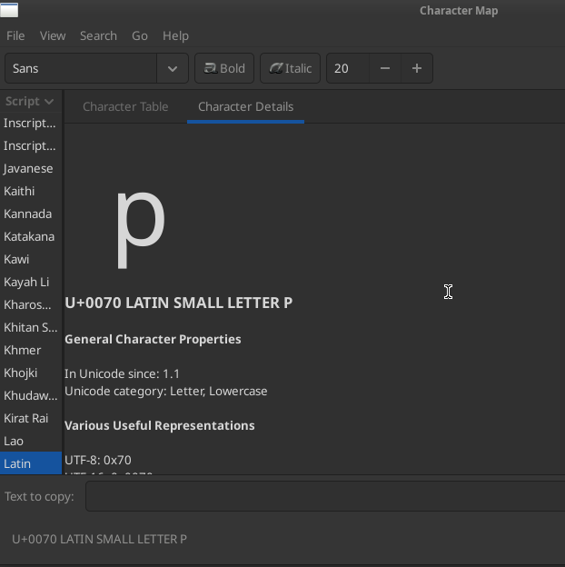
Task: Select Lao in the script list
Action: click(x=31, y=442)
